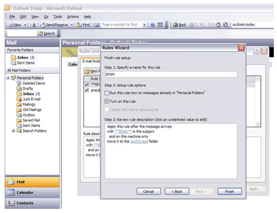277x213 pixels.
Task: Click the < Back wizard button
Action: (177, 191)
